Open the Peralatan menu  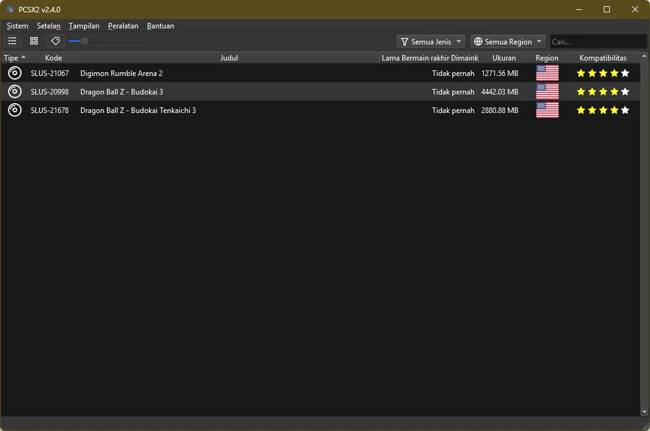(123, 26)
